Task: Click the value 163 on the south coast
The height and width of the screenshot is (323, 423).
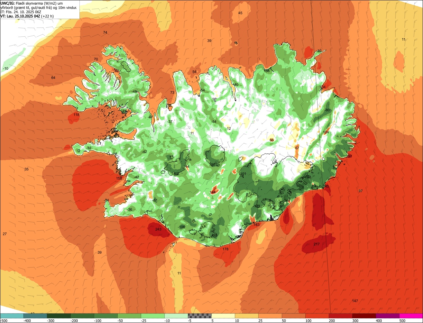Action: click(x=256, y=225)
